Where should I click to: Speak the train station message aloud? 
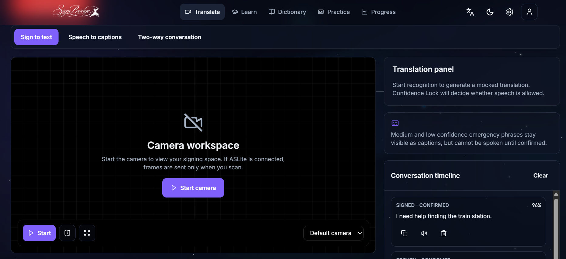click(x=424, y=233)
